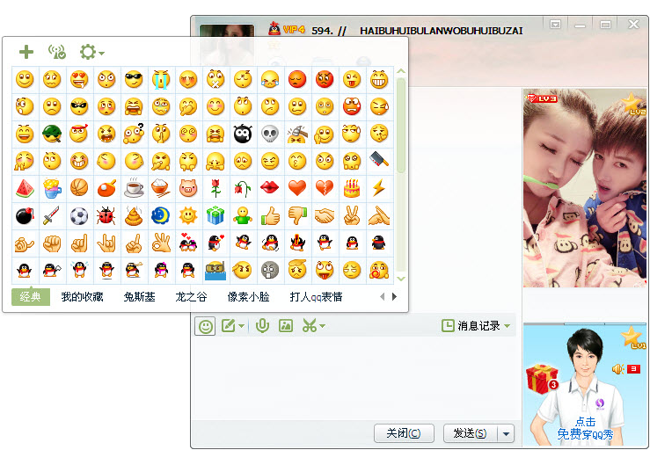The image size is (650, 450).
Task: Expand the screenshot scissors dropdown arrow
Action: 322,327
